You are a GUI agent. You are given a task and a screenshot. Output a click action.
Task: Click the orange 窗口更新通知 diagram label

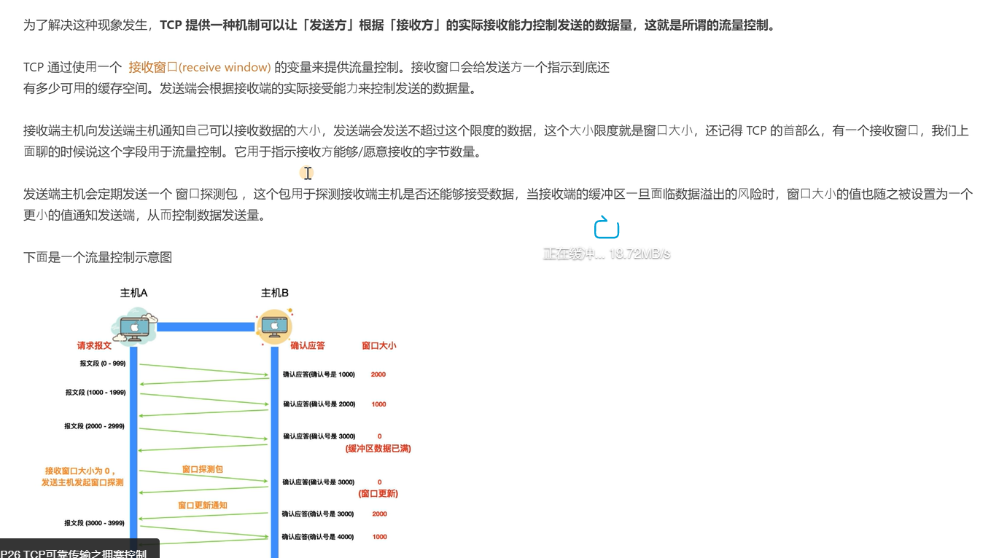coord(203,505)
